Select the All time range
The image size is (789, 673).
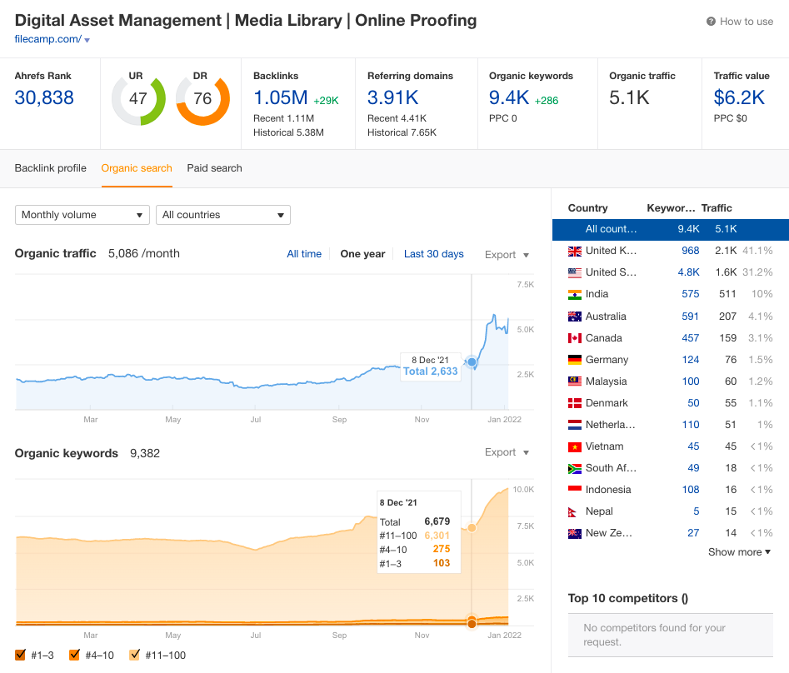(304, 254)
